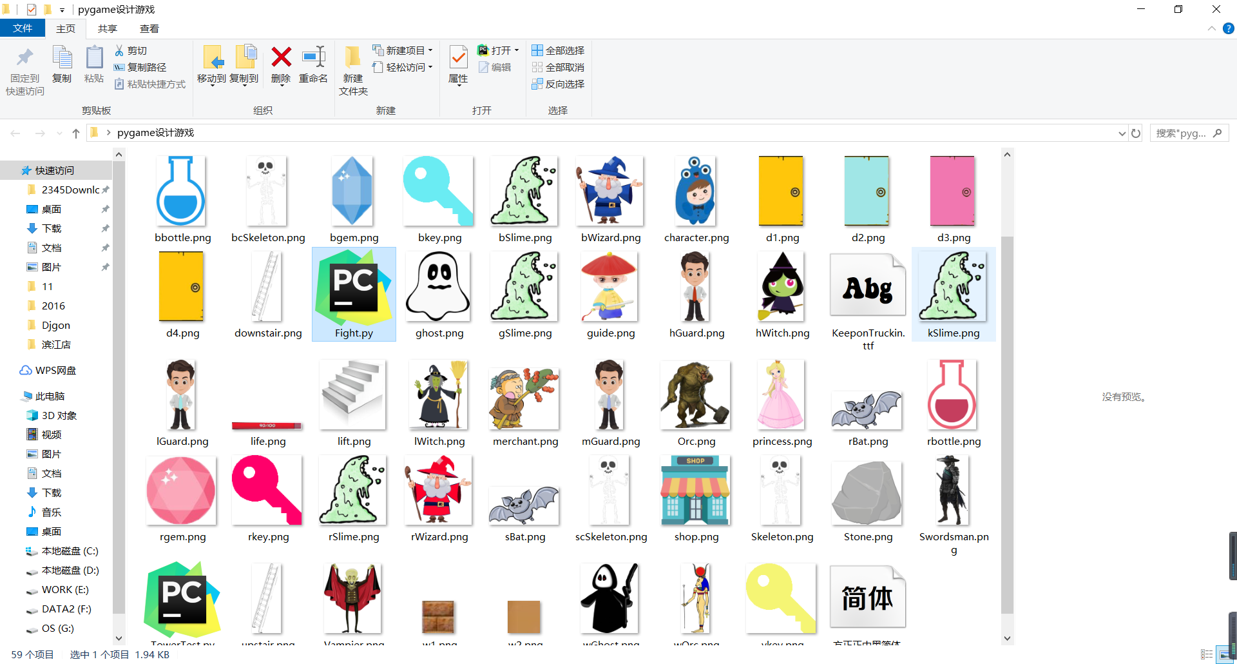Click the Pin to Quick Access icon
This screenshot has height=664, width=1237.
pos(25,58)
